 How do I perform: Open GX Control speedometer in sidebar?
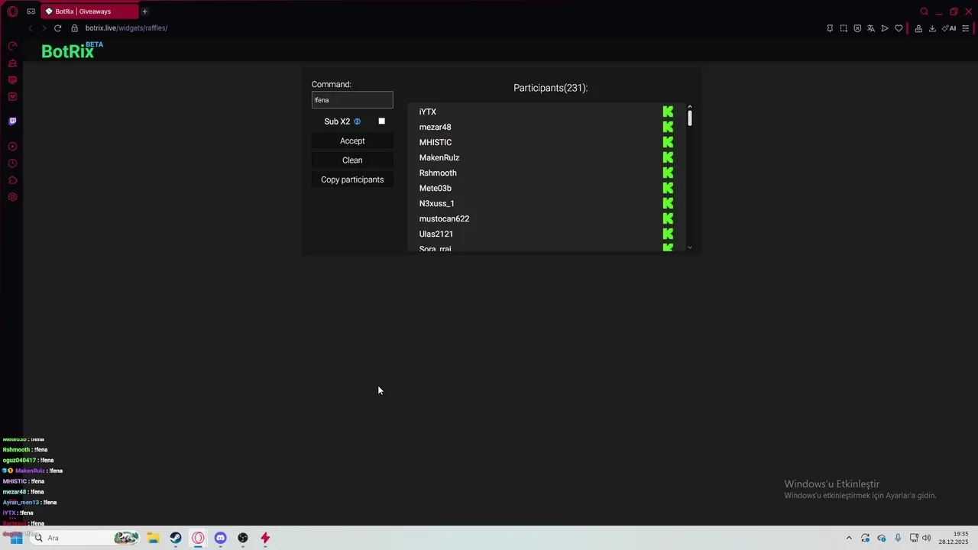tap(12, 47)
